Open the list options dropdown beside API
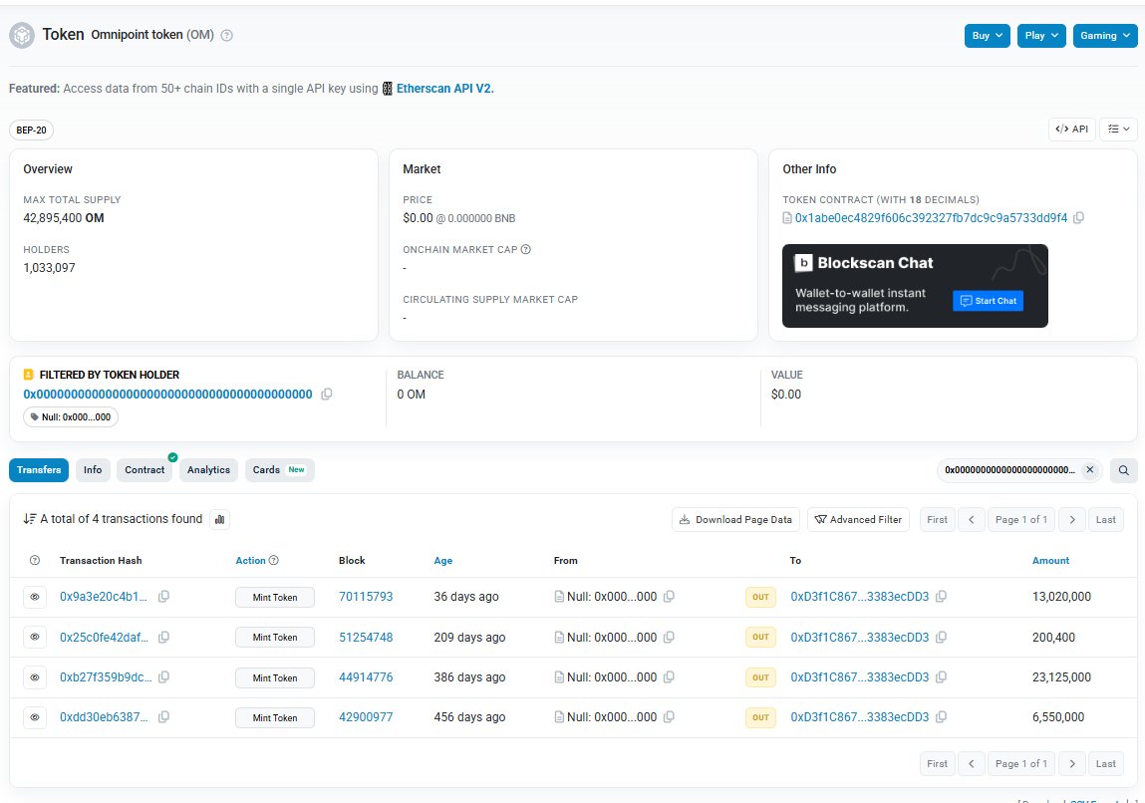Image resolution: width=1145 pixels, height=803 pixels. [1118, 130]
